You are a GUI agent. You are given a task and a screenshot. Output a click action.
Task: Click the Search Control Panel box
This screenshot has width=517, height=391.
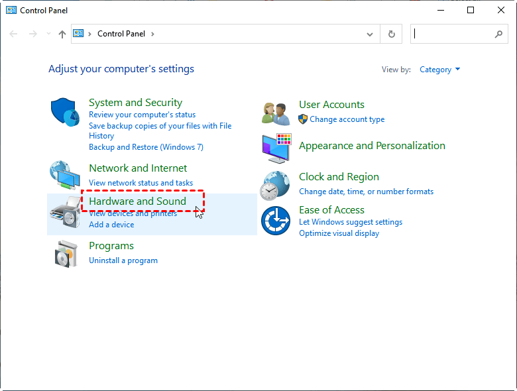pos(452,34)
